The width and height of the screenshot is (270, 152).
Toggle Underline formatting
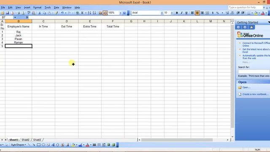tap(186, 13)
